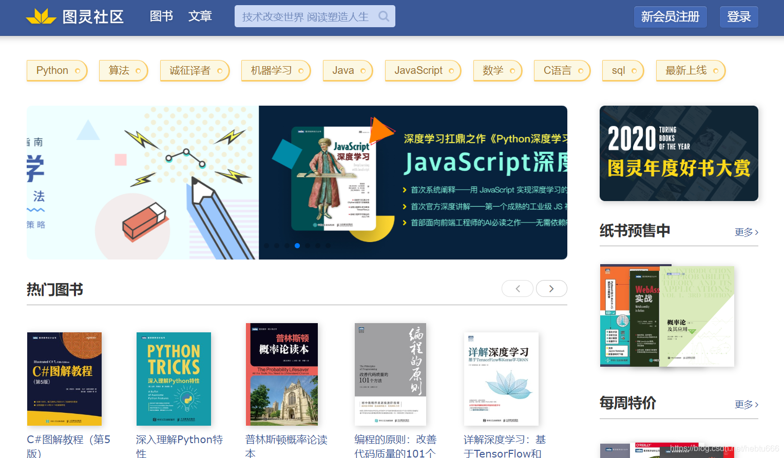This screenshot has height=458, width=784.
Task: Click 更多 next to 每周特价
Action: (747, 405)
